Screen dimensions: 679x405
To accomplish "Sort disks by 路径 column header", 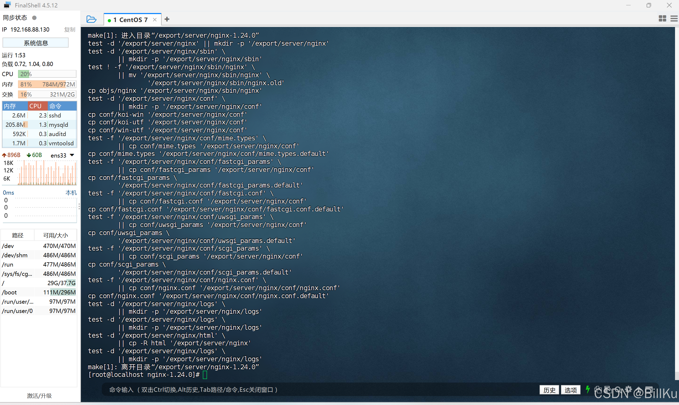I will pyautogui.click(x=18, y=235).
